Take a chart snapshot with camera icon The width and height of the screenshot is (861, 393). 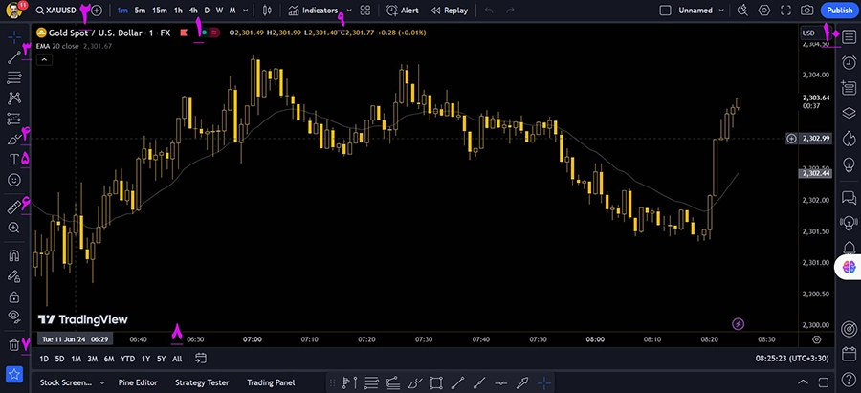806,11
